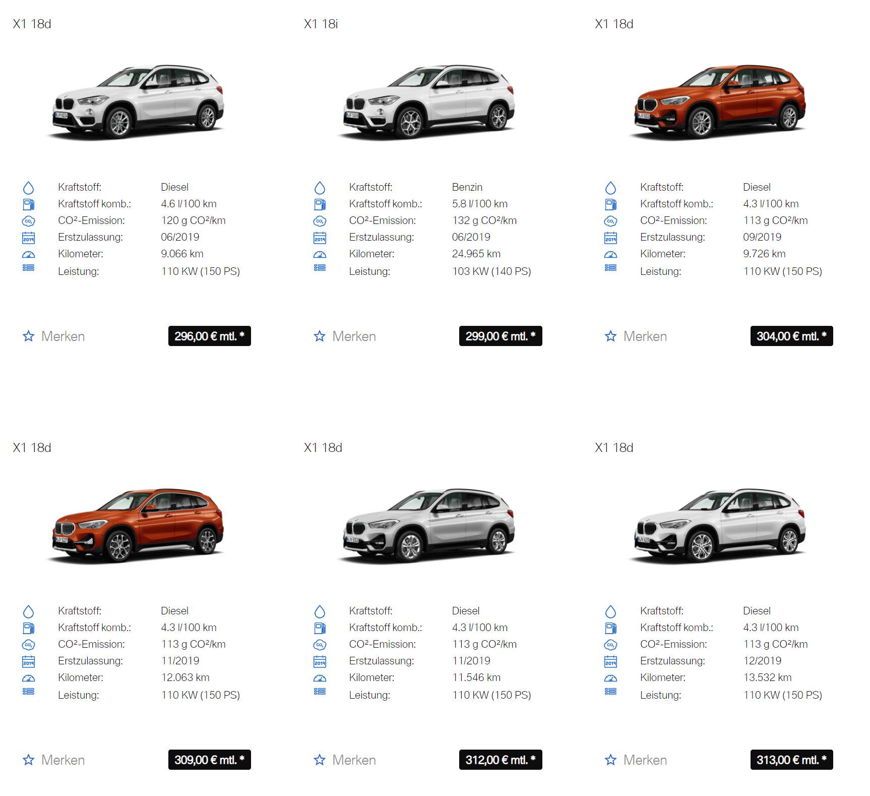Click the X1 18d title above the 313,00 € car
Viewport: 870px width, 796px height.
pyautogui.click(x=614, y=447)
